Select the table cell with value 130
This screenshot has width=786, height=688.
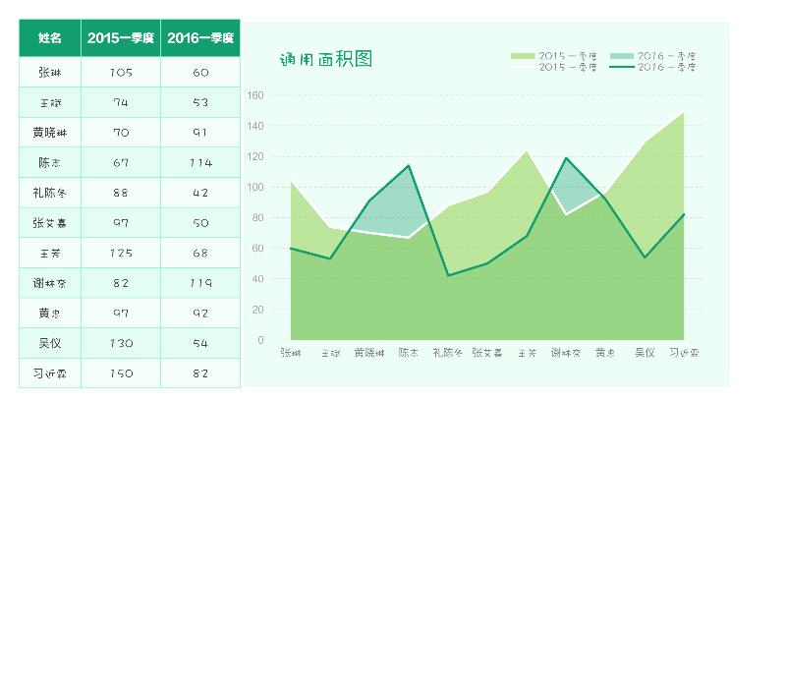121,343
